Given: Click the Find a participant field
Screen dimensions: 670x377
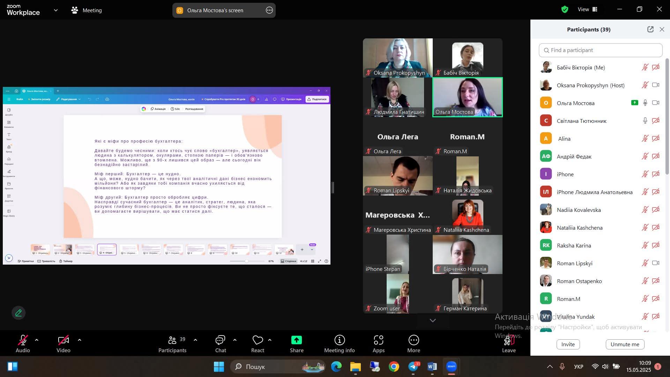Looking at the screenshot, I should 600,50.
